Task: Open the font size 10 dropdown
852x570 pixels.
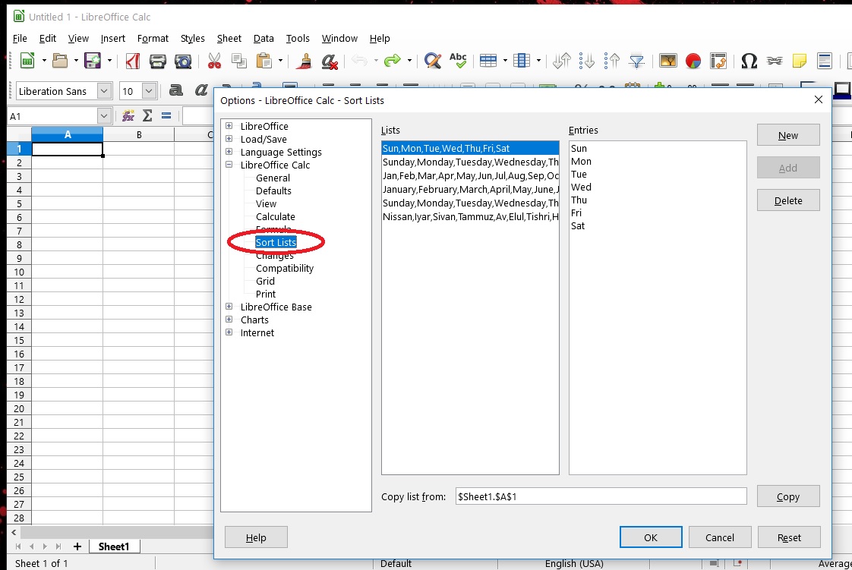Action: (149, 90)
